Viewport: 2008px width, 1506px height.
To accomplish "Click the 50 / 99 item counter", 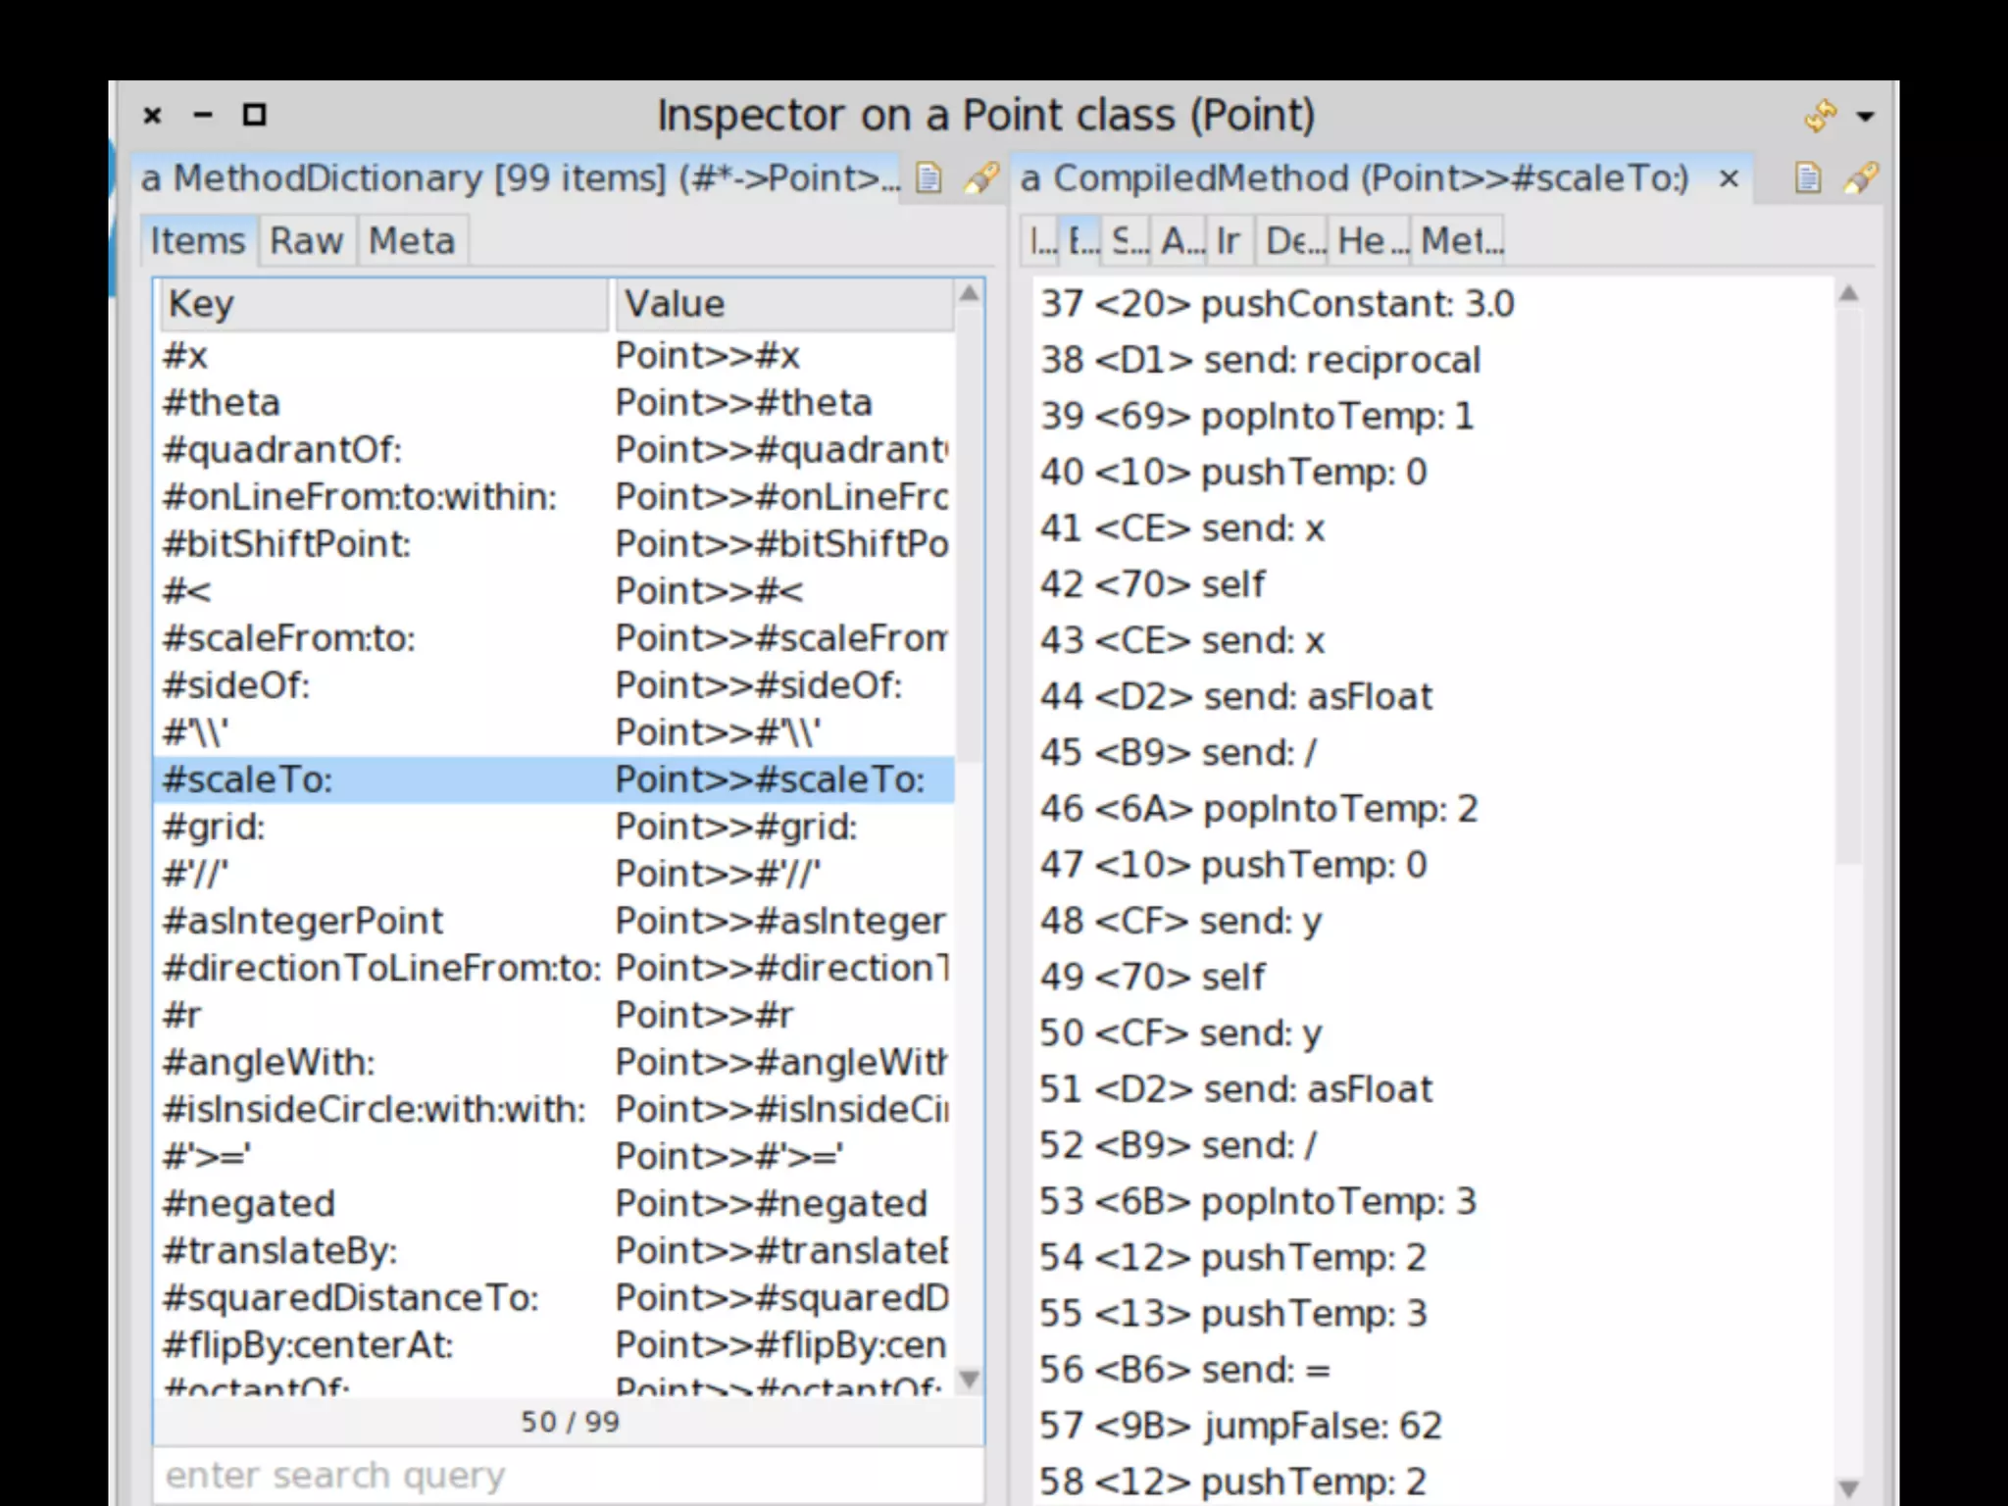I will coord(570,1422).
